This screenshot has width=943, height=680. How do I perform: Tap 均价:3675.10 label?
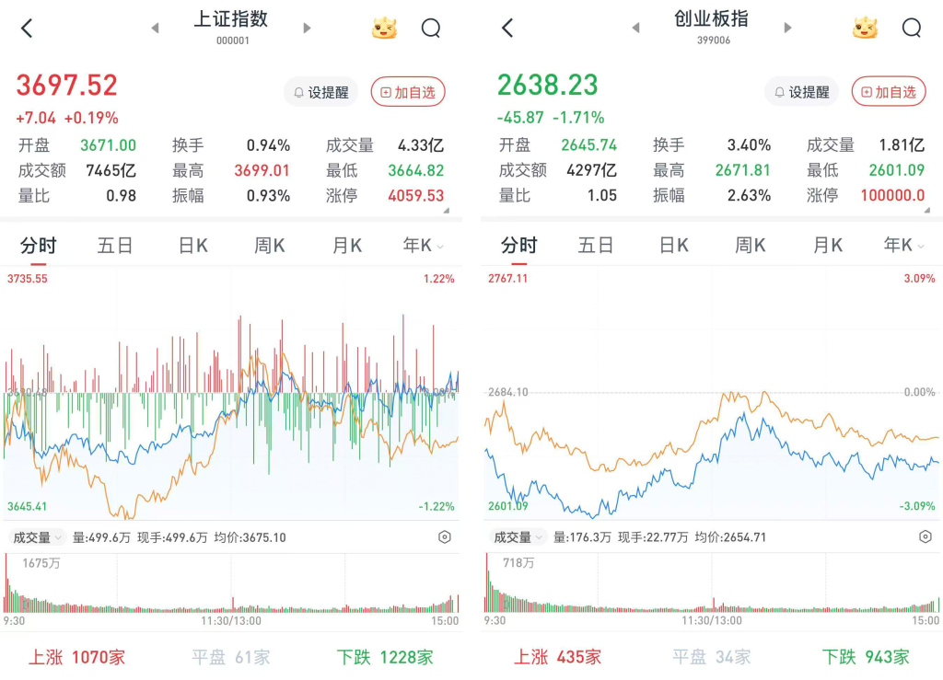click(x=250, y=537)
